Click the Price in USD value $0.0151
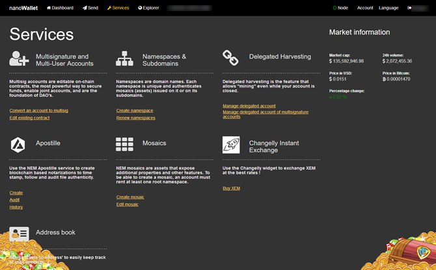The width and height of the screenshot is (436, 270). 338,79
